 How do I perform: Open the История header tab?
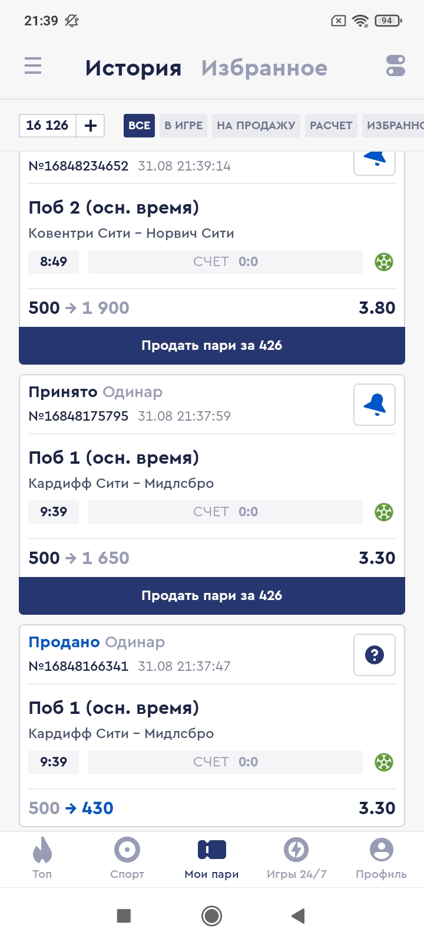click(x=133, y=68)
